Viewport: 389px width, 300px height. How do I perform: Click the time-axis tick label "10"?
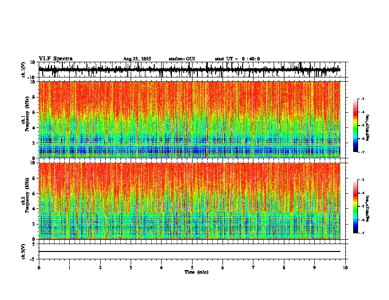coord(345,268)
